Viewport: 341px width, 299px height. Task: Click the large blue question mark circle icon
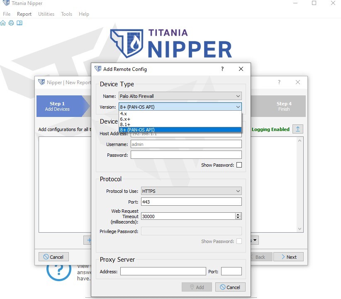[59, 270]
